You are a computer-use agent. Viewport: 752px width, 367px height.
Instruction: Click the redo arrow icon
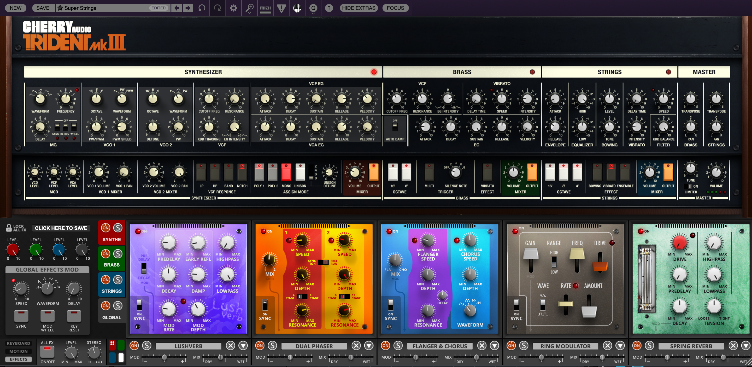point(218,8)
